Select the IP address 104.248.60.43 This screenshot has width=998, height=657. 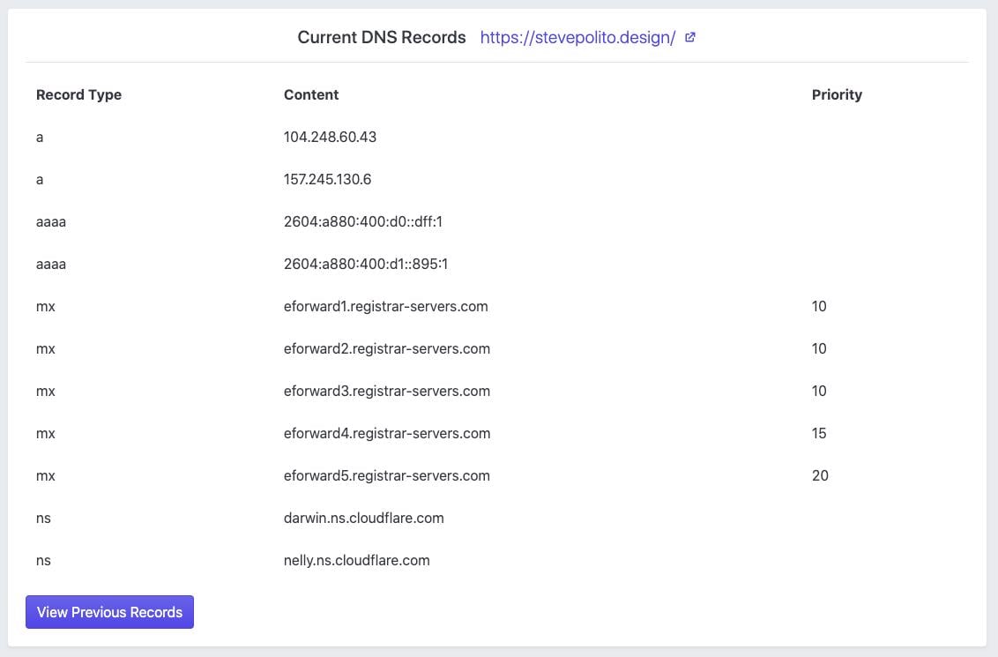pyautogui.click(x=330, y=137)
